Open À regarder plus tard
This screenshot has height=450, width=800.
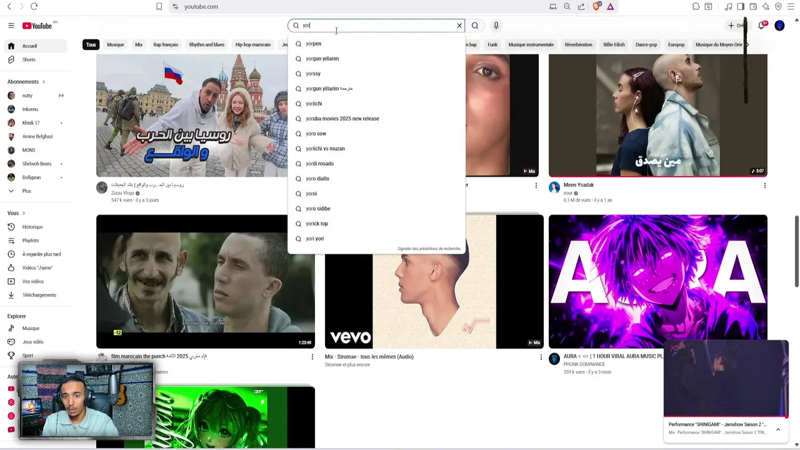(35, 254)
